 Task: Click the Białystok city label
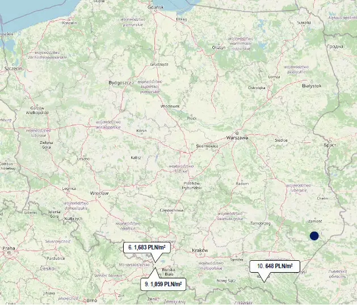coord(312,86)
